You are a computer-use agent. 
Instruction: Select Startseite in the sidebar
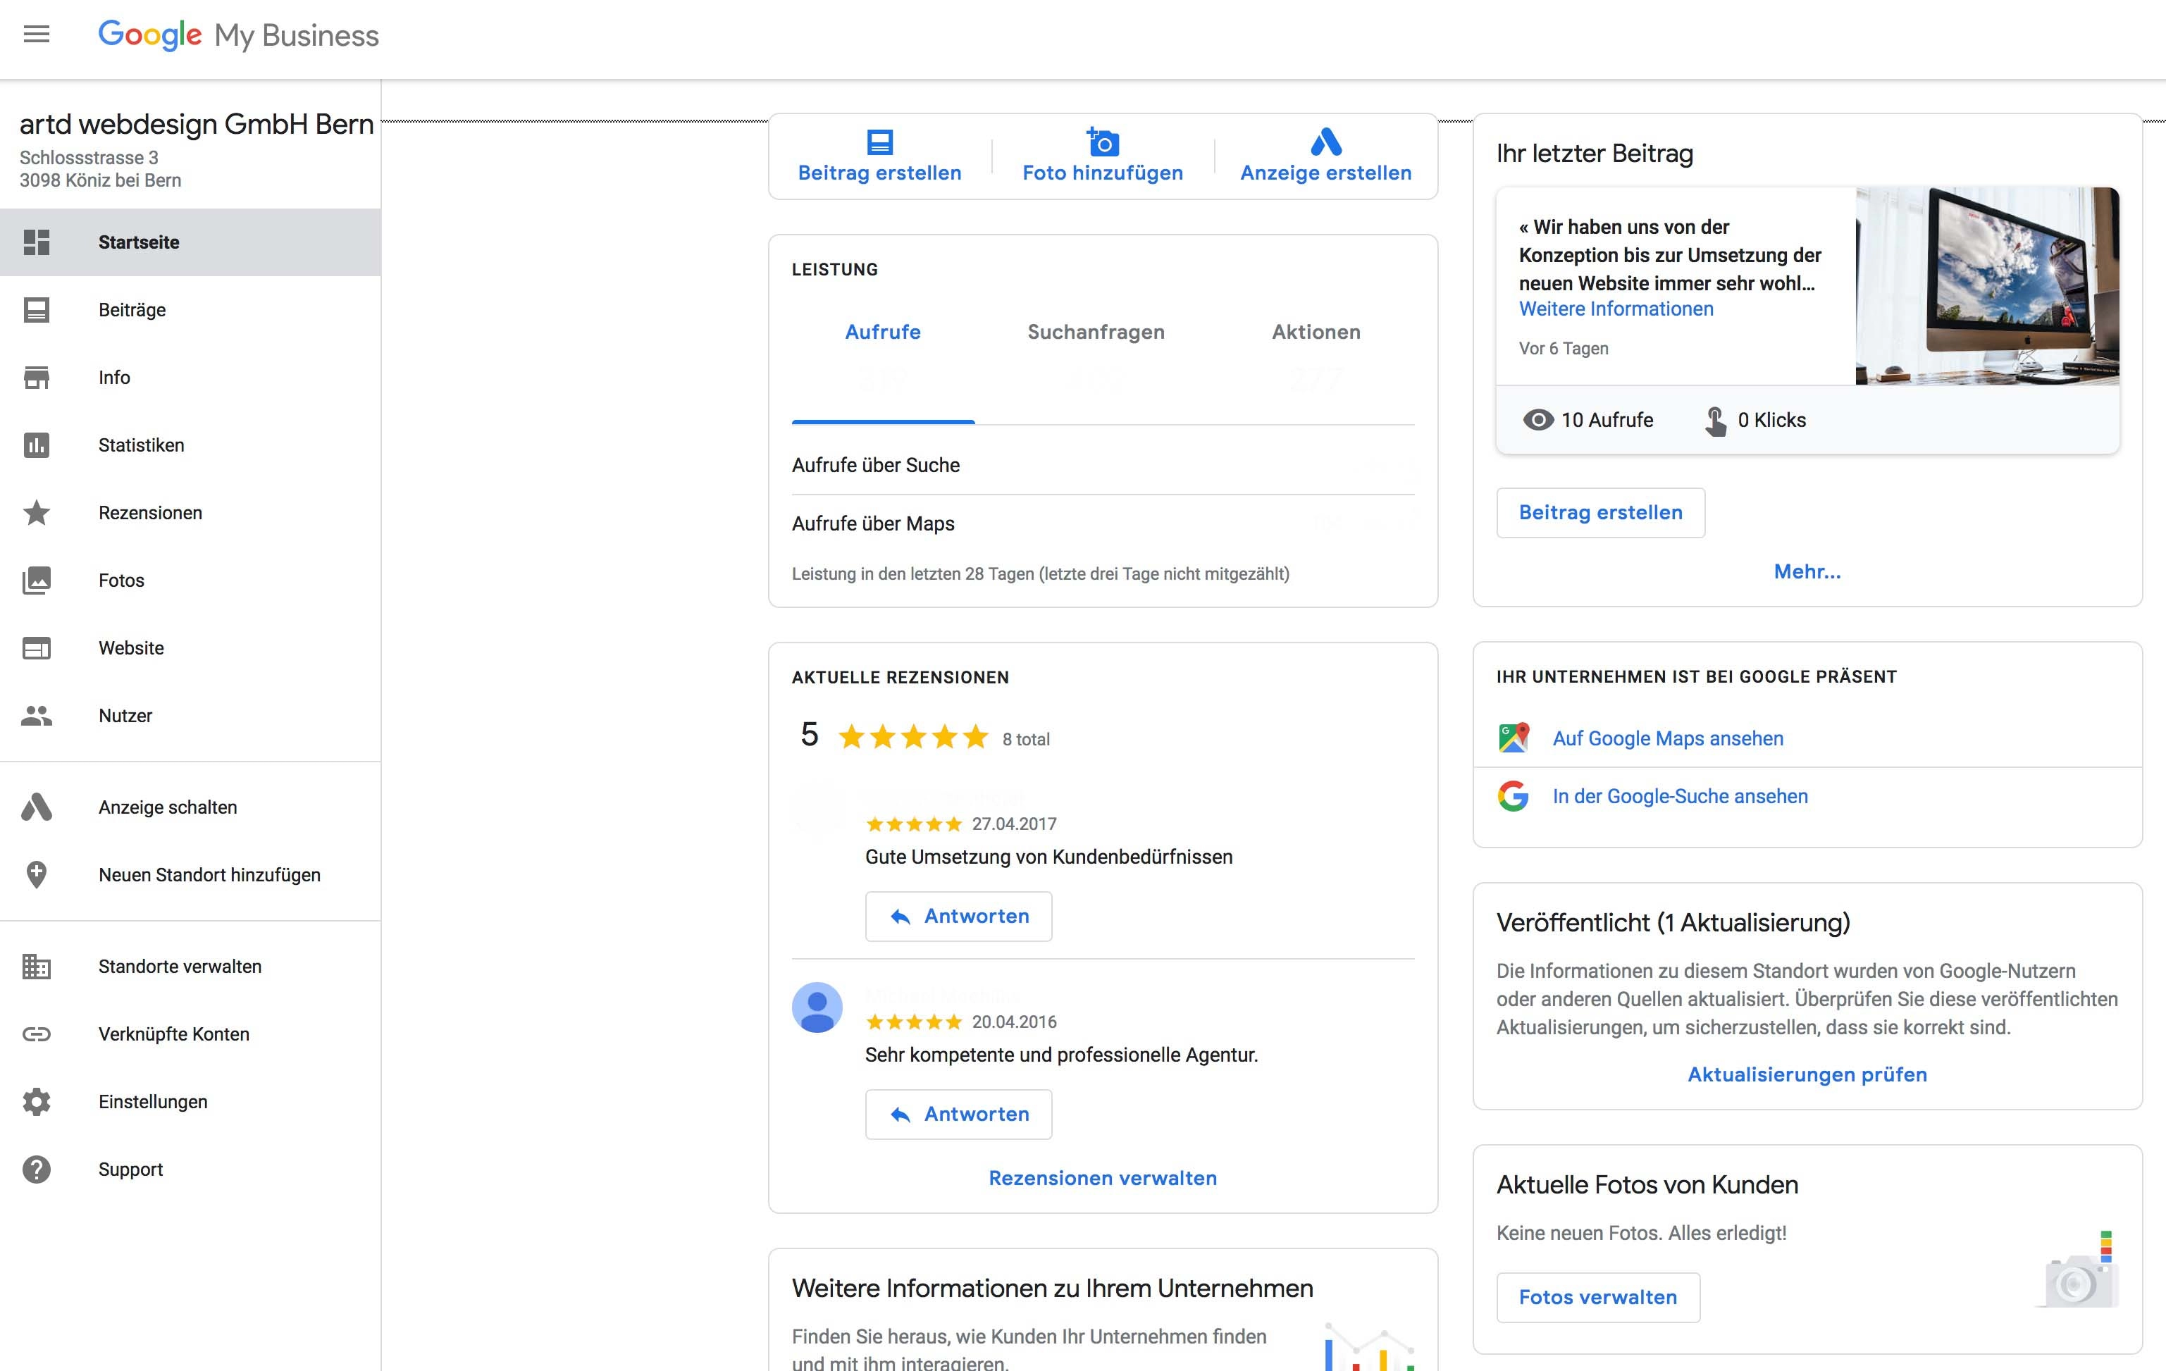tap(190, 242)
